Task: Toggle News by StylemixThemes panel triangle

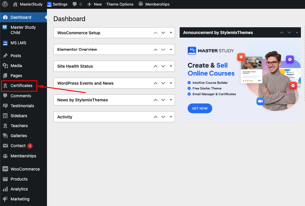Action: point(171,100)
